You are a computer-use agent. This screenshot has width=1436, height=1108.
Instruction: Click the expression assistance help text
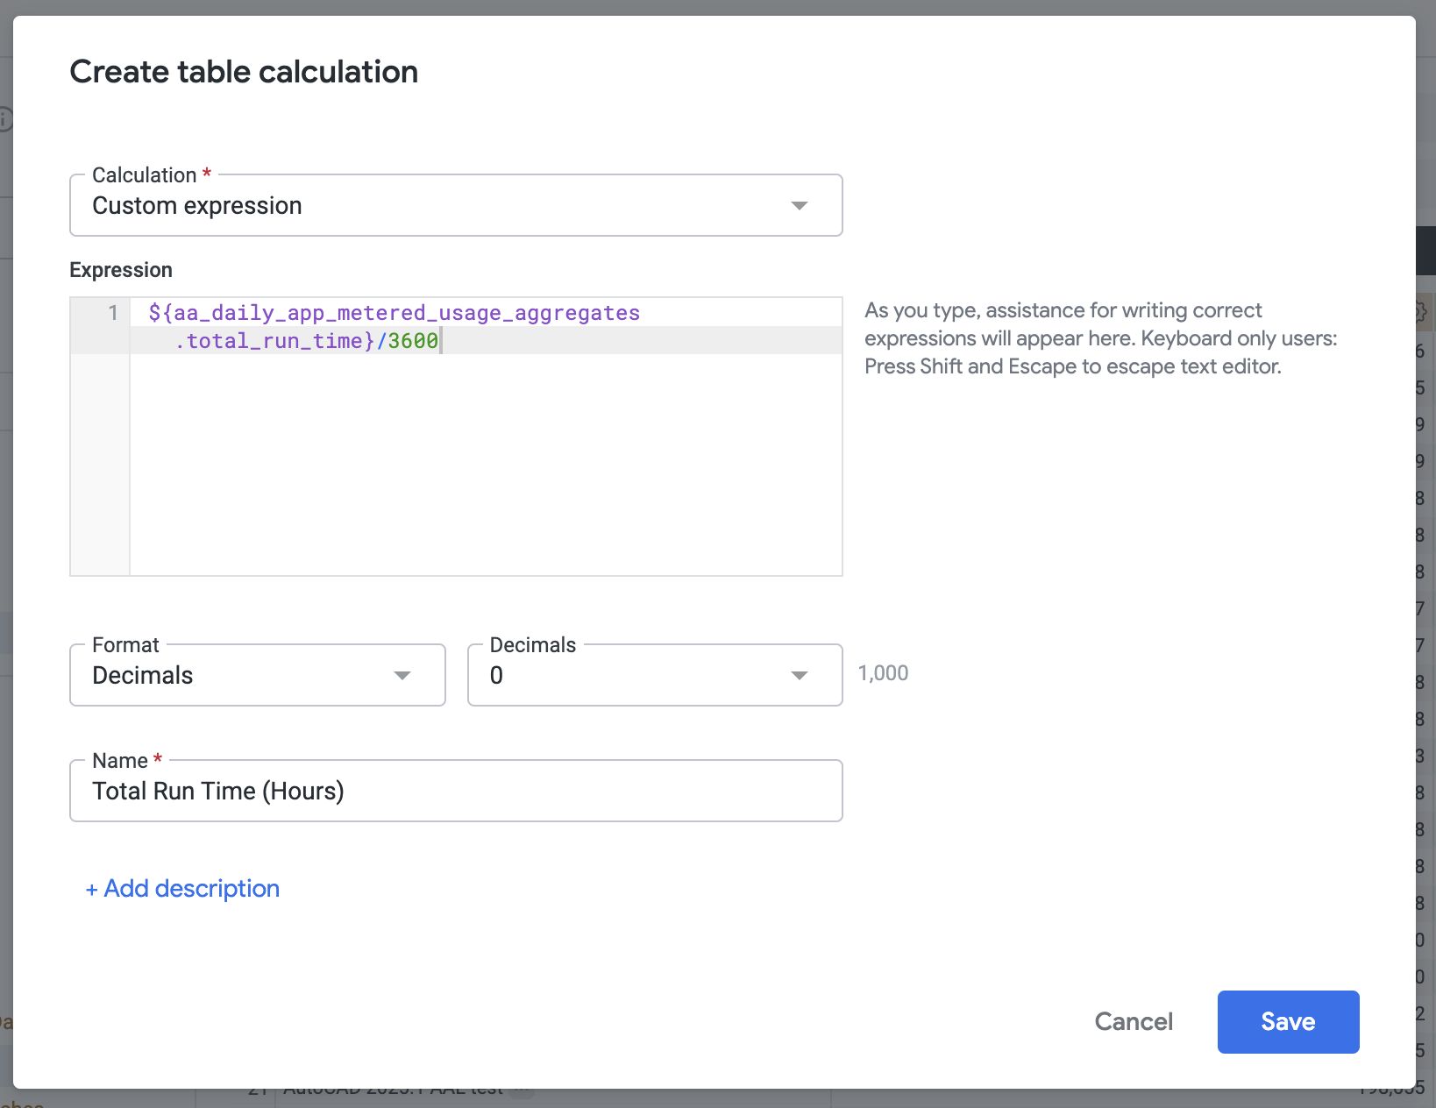pos(1100,338)
